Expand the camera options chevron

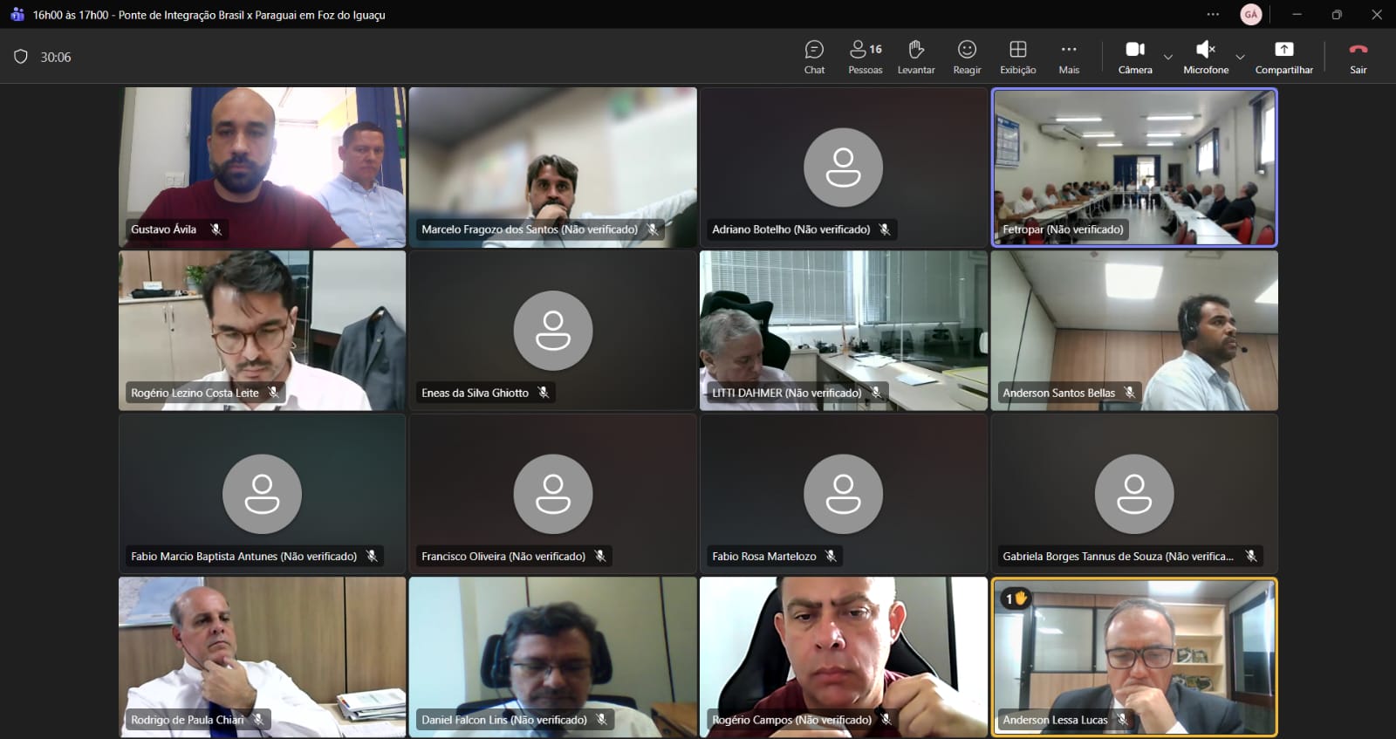point(1168,58)
